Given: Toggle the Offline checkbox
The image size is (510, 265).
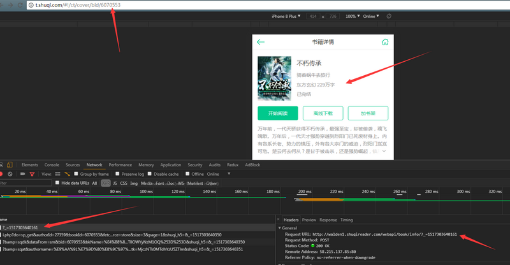Looking at the screenshot, I should [187, 174].
